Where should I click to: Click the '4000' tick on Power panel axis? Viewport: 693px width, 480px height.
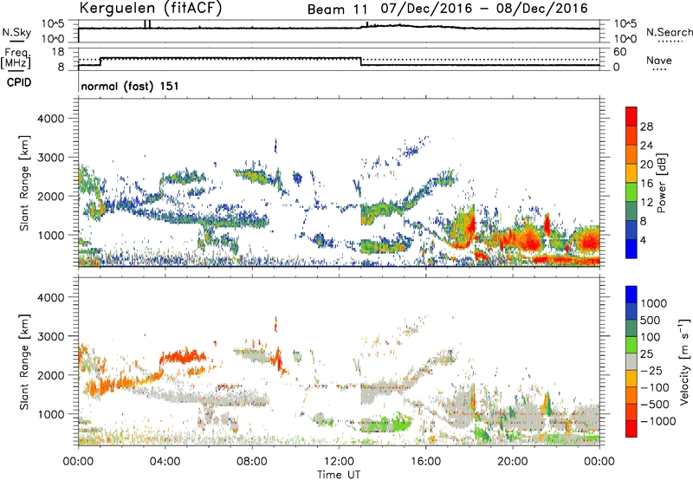(x=50, y=119)
